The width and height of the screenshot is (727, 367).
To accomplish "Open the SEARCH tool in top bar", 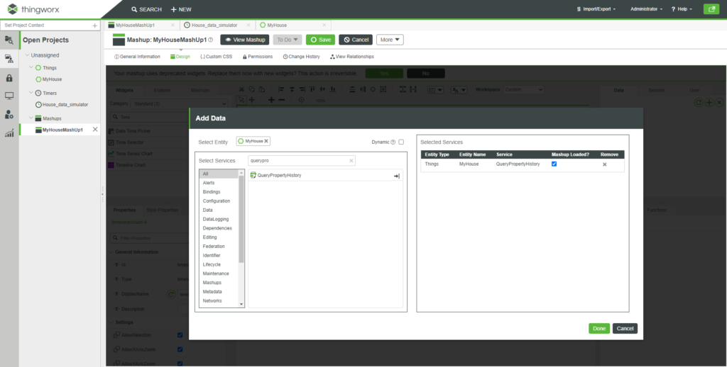I will click(146, 9).
